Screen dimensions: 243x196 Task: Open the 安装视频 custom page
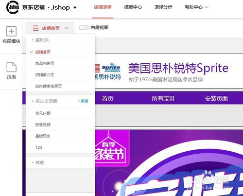tap(60, 125)
